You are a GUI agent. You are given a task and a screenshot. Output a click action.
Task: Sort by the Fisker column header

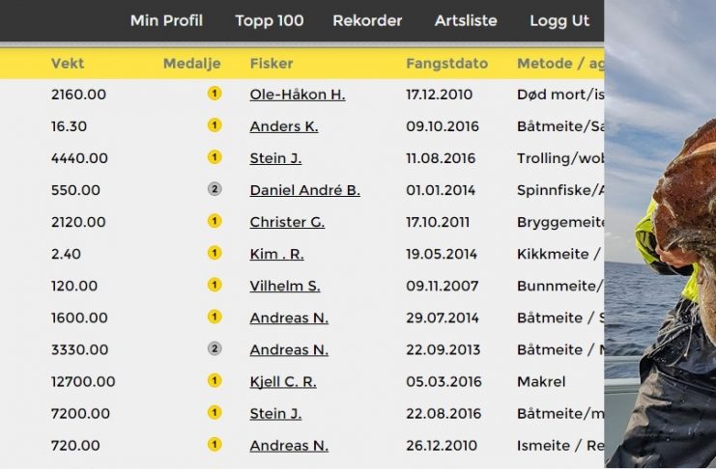(x=272, y=64)
